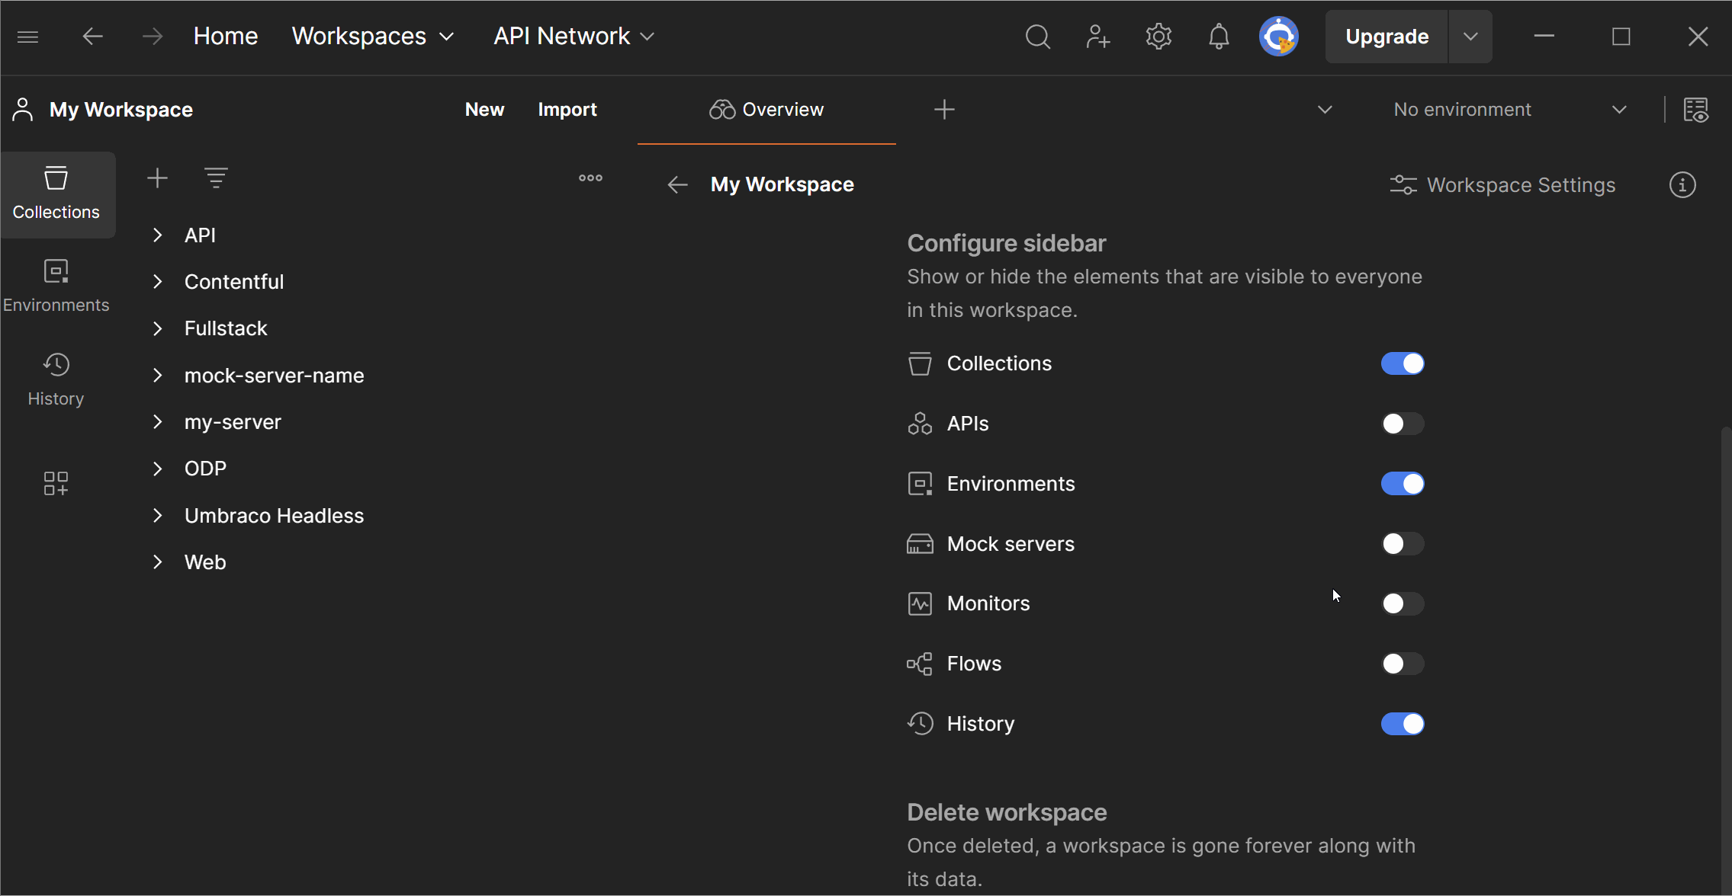Expand the API collection
This screenshot has height=896, width=1732.
[157, 235]
